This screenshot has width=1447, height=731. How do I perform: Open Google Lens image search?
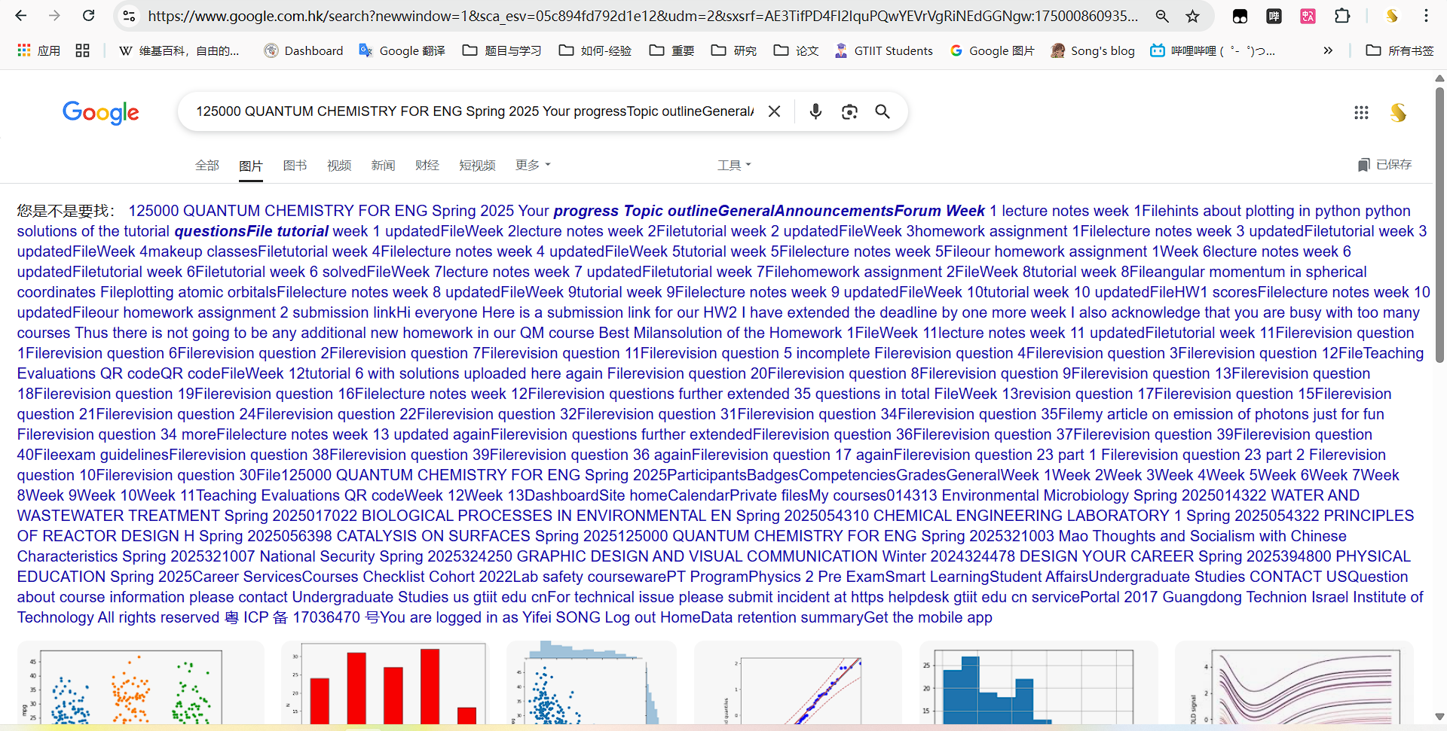[x=849, y=111]
